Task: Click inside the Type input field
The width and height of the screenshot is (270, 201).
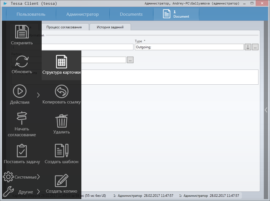Action: pos(189,47)
